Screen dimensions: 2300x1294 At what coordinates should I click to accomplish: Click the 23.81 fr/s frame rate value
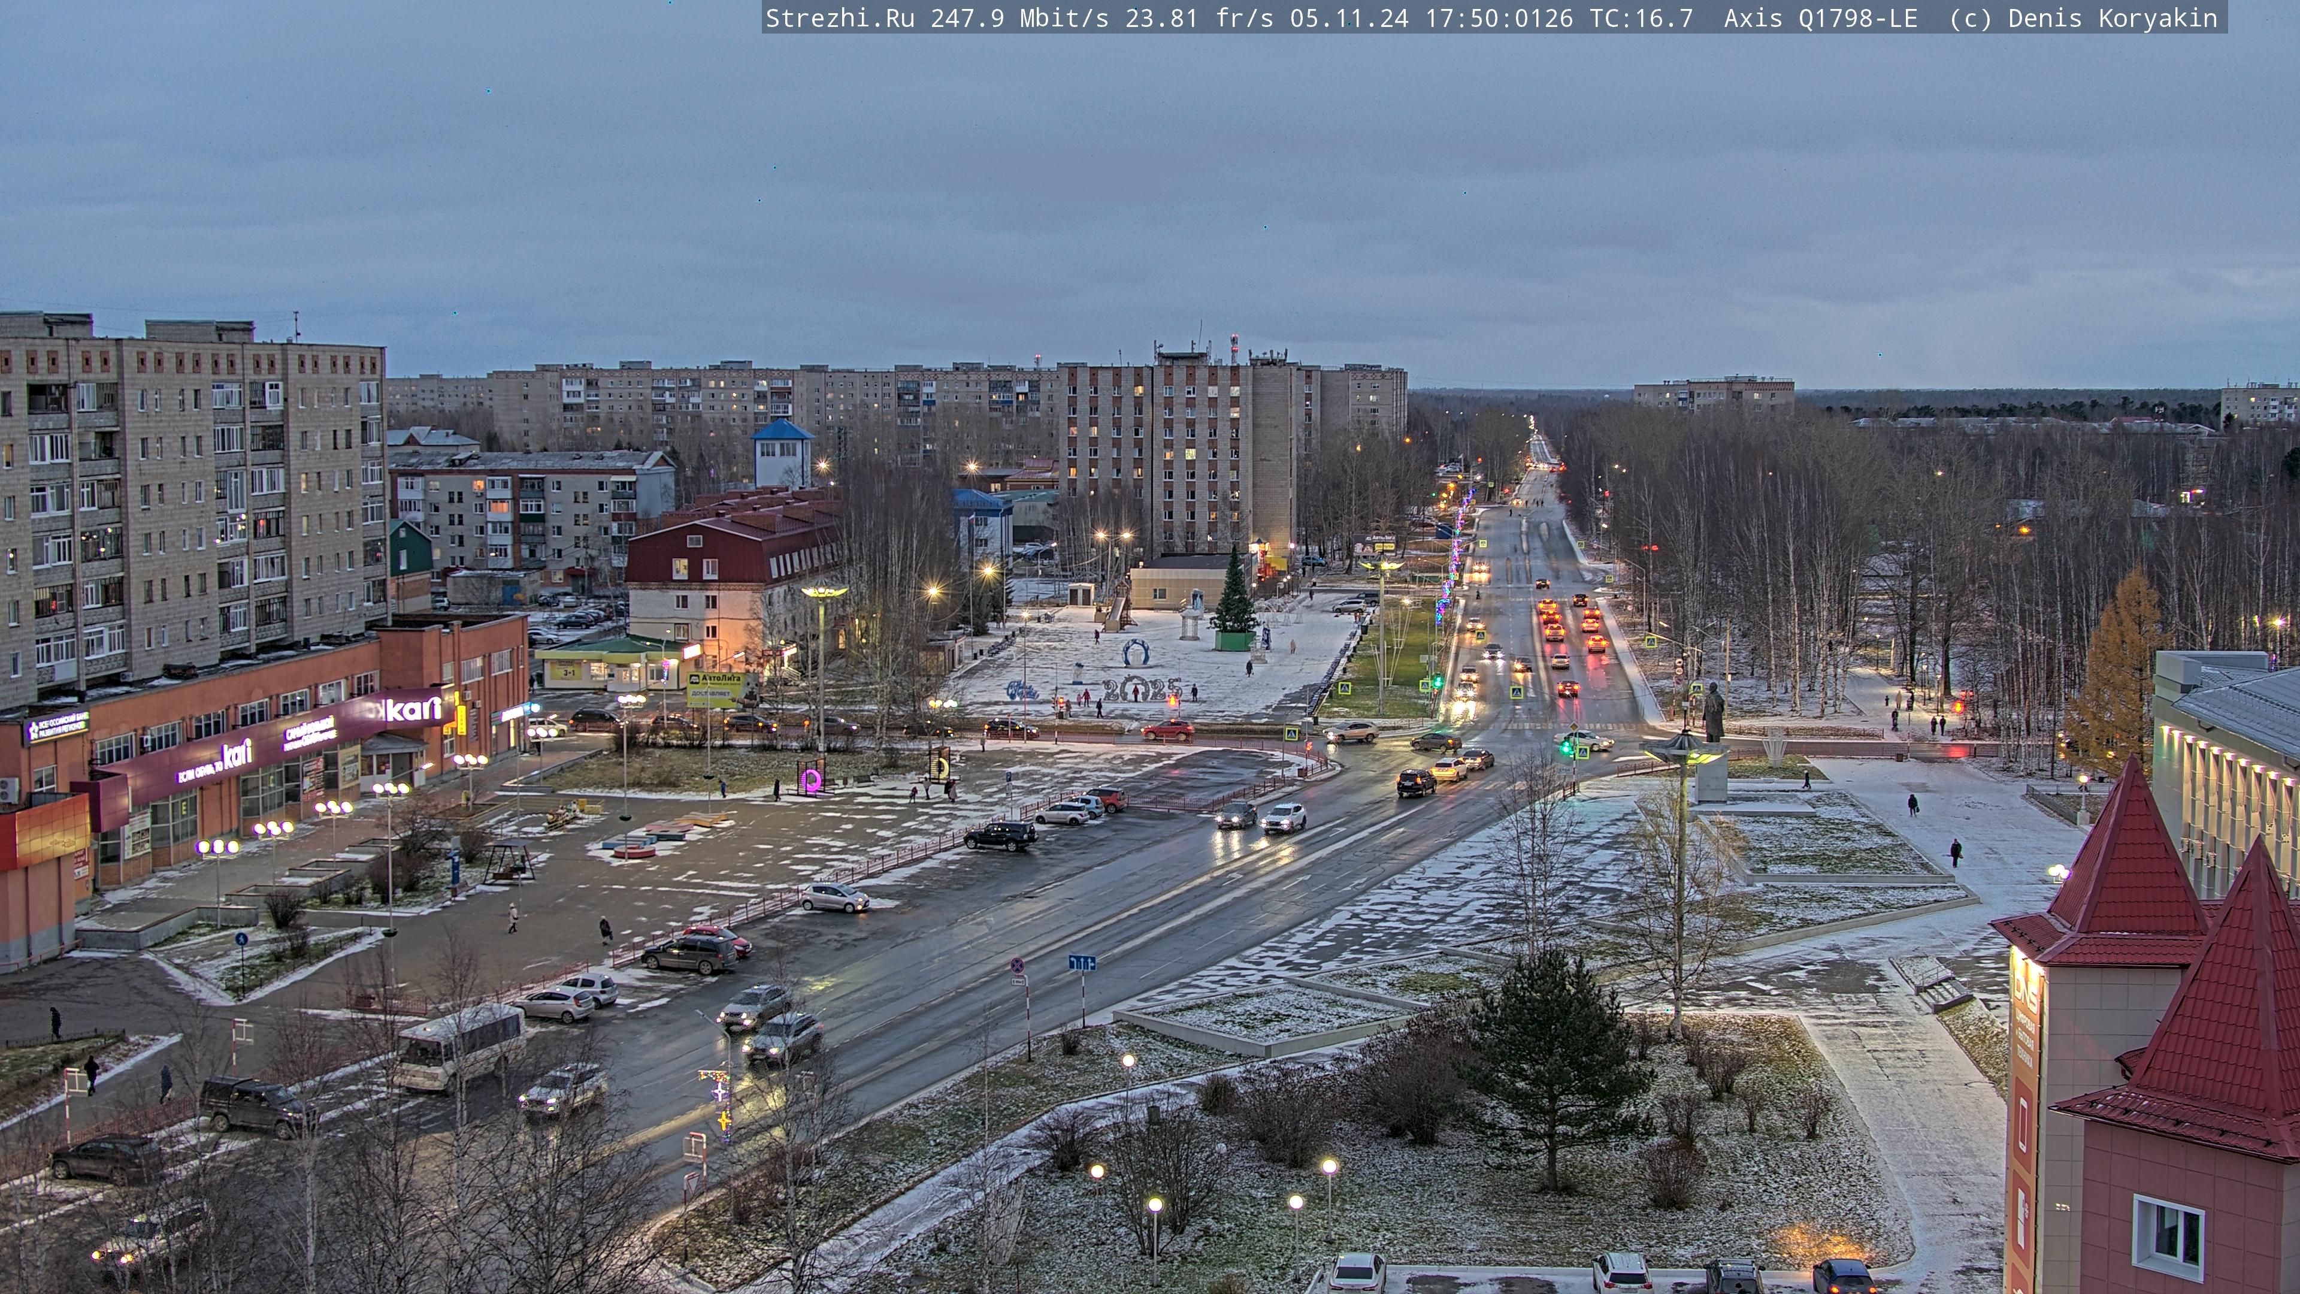pyautogui.click(x=1199, y=18)
